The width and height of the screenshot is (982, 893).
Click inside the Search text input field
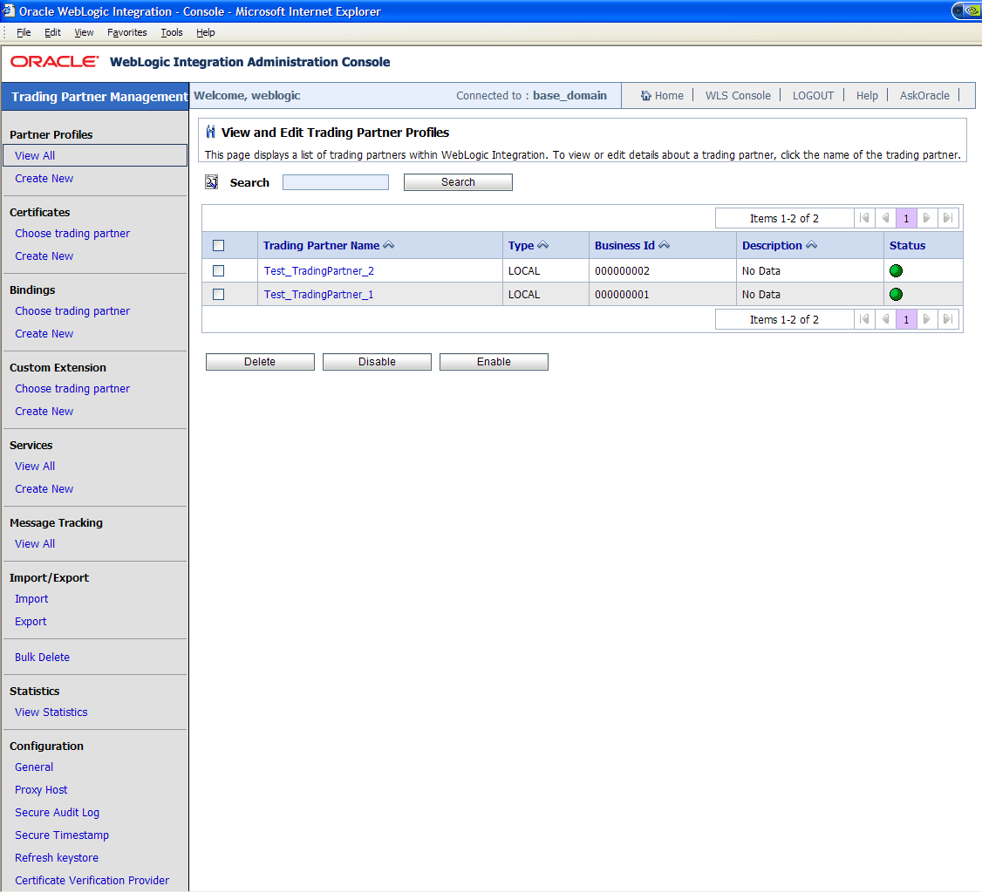point(335,181)
